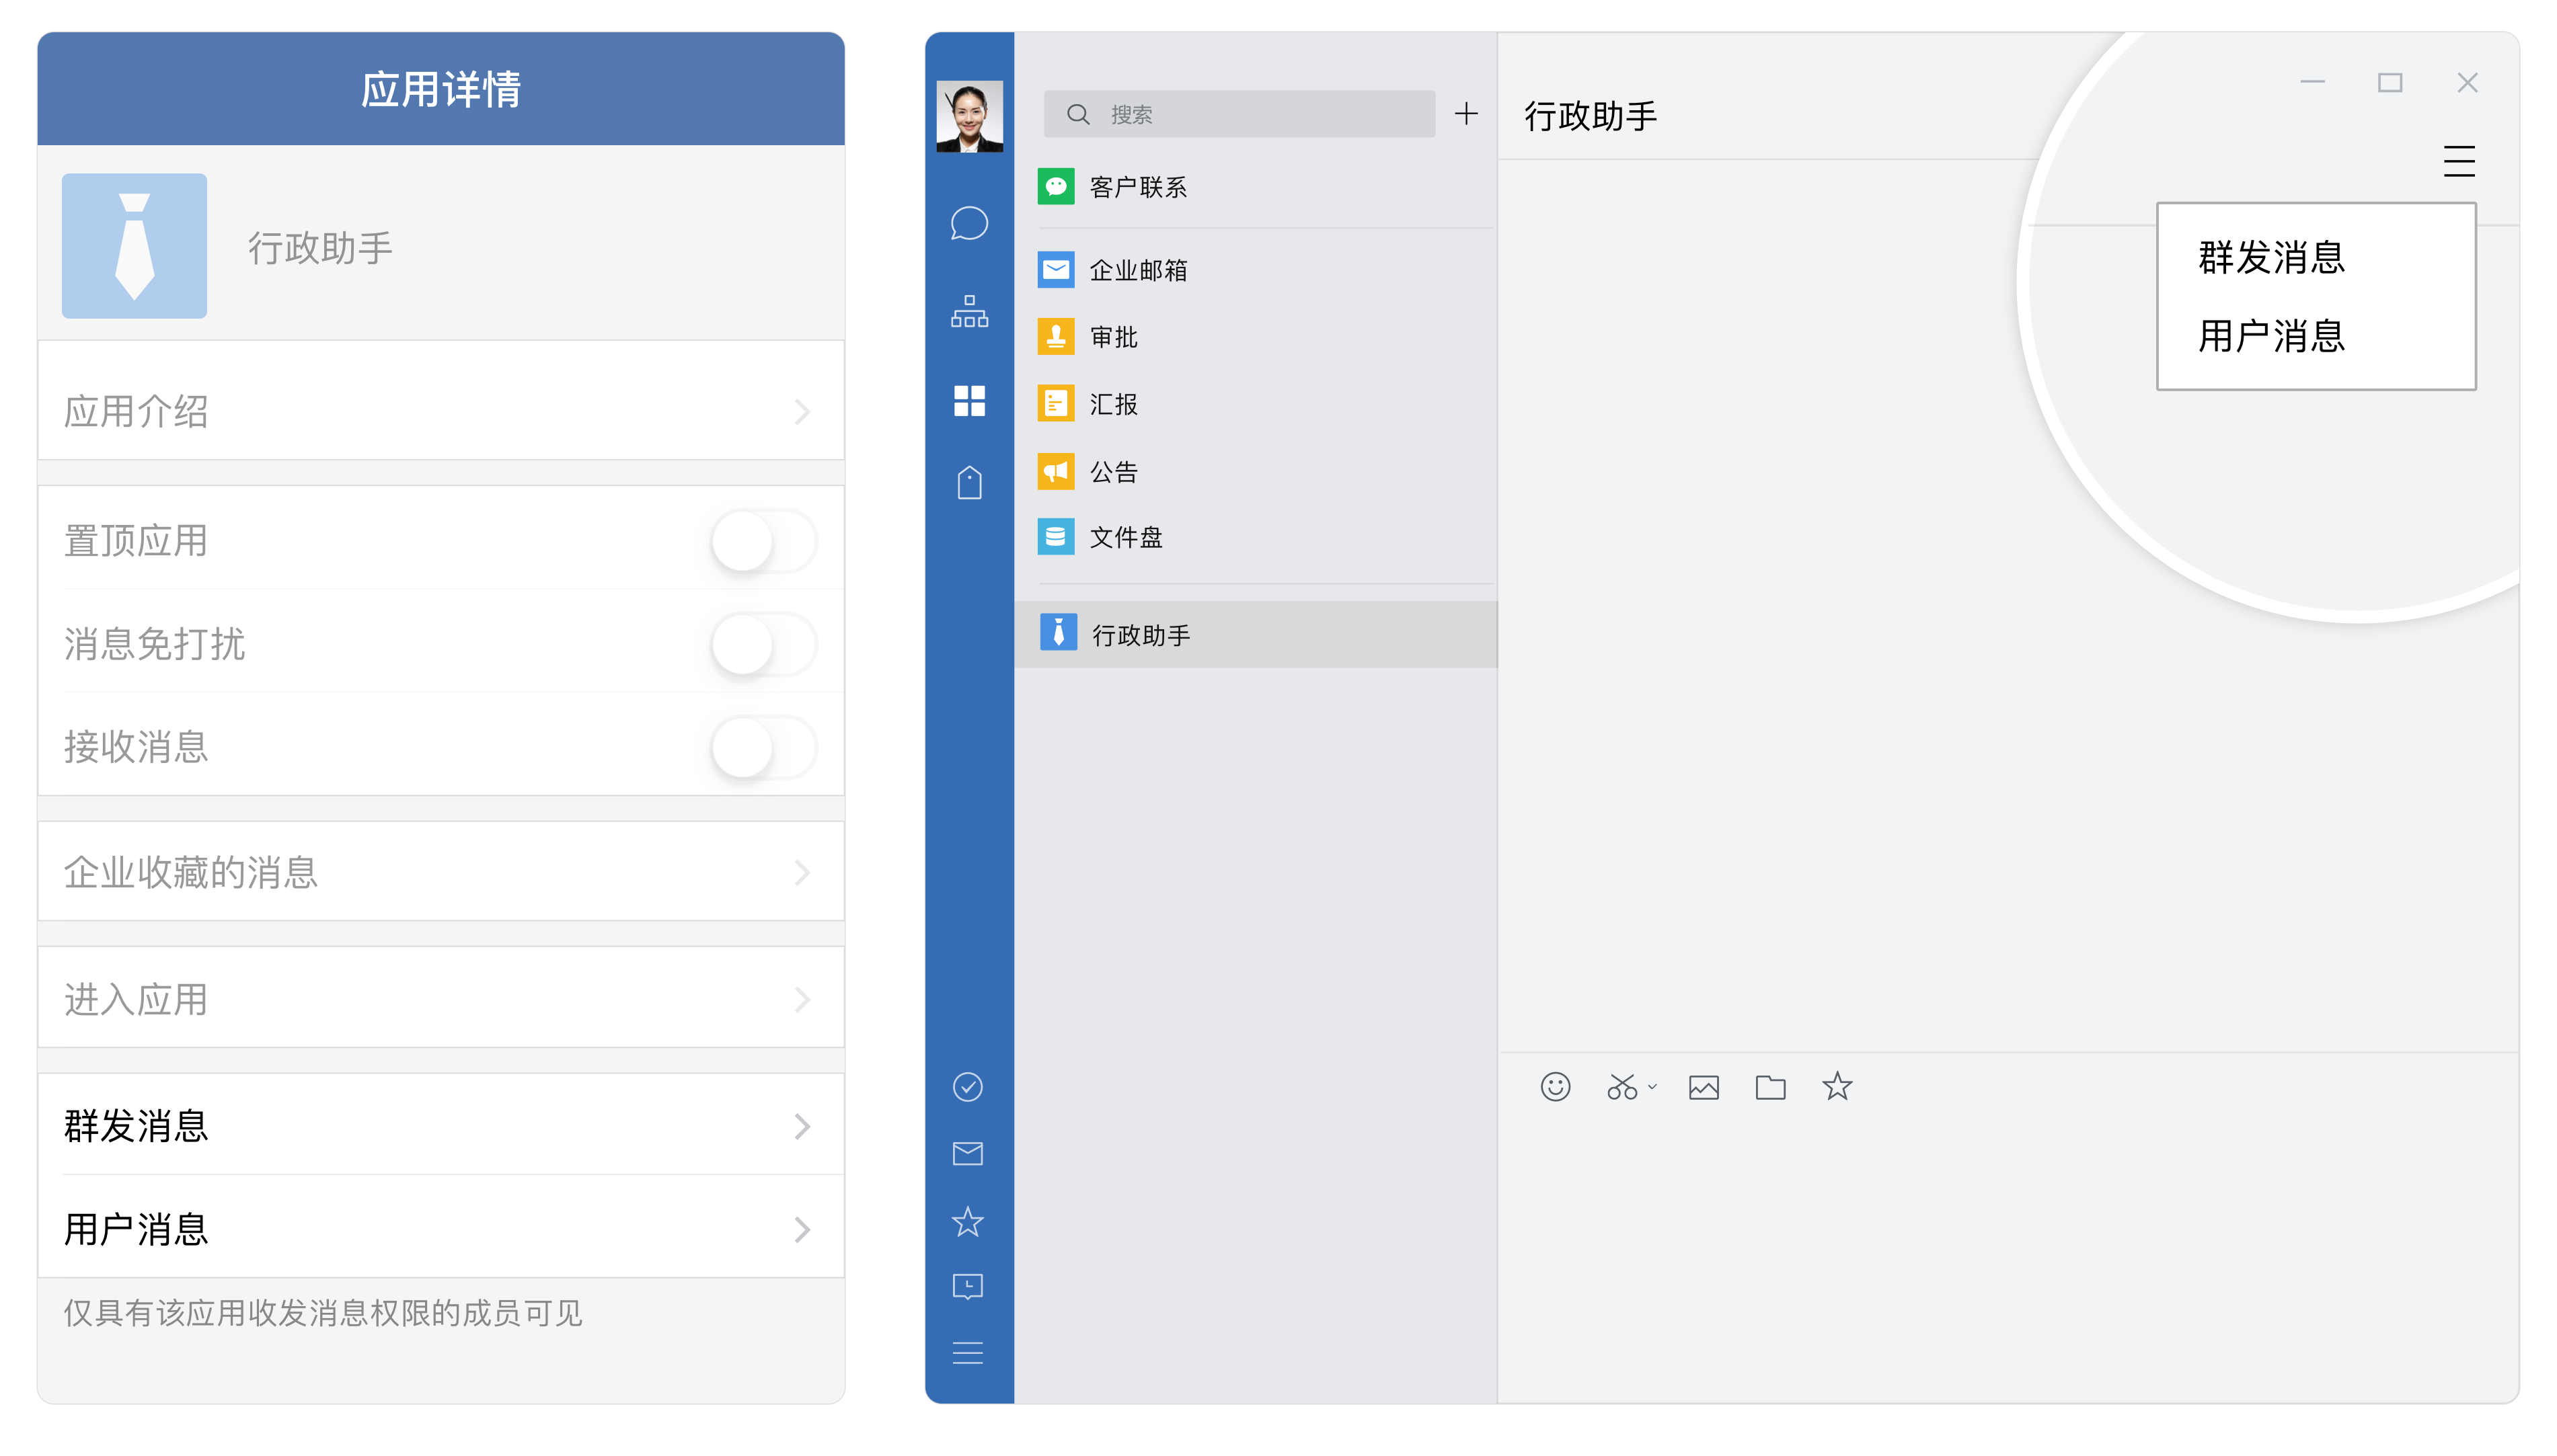Open the 企业收藏的消息 row chevron
Viewport: 2557px width, 1456px height.
coord(801,873)
